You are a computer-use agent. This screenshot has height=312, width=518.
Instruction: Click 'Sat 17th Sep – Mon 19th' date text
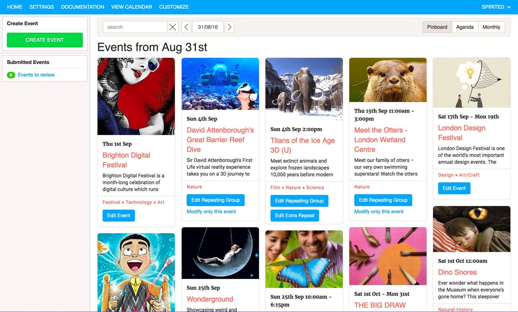click(468, 116)
